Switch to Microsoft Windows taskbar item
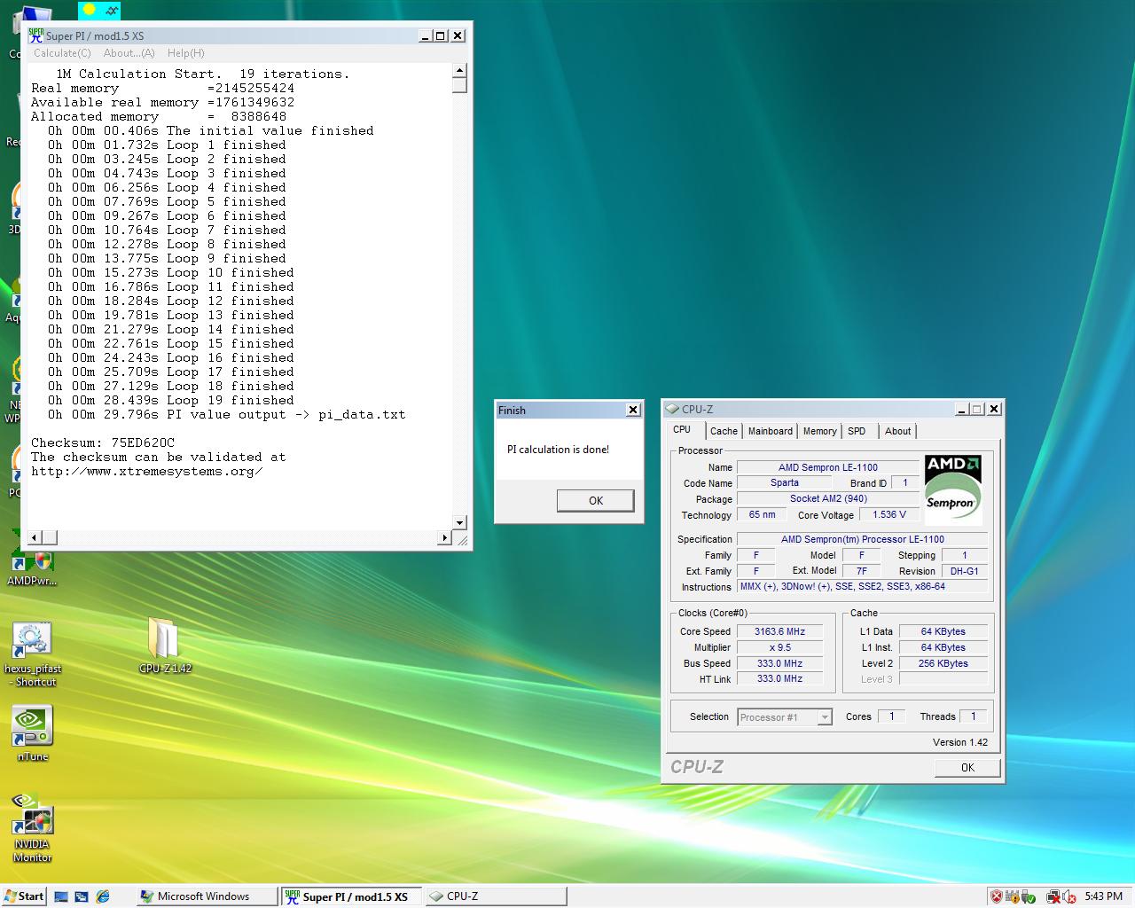Viewport: 1135px width, 908px height. coord(206,896)
